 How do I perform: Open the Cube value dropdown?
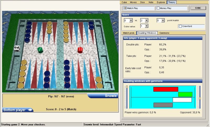pyautogui.click(x=146, y=26)
